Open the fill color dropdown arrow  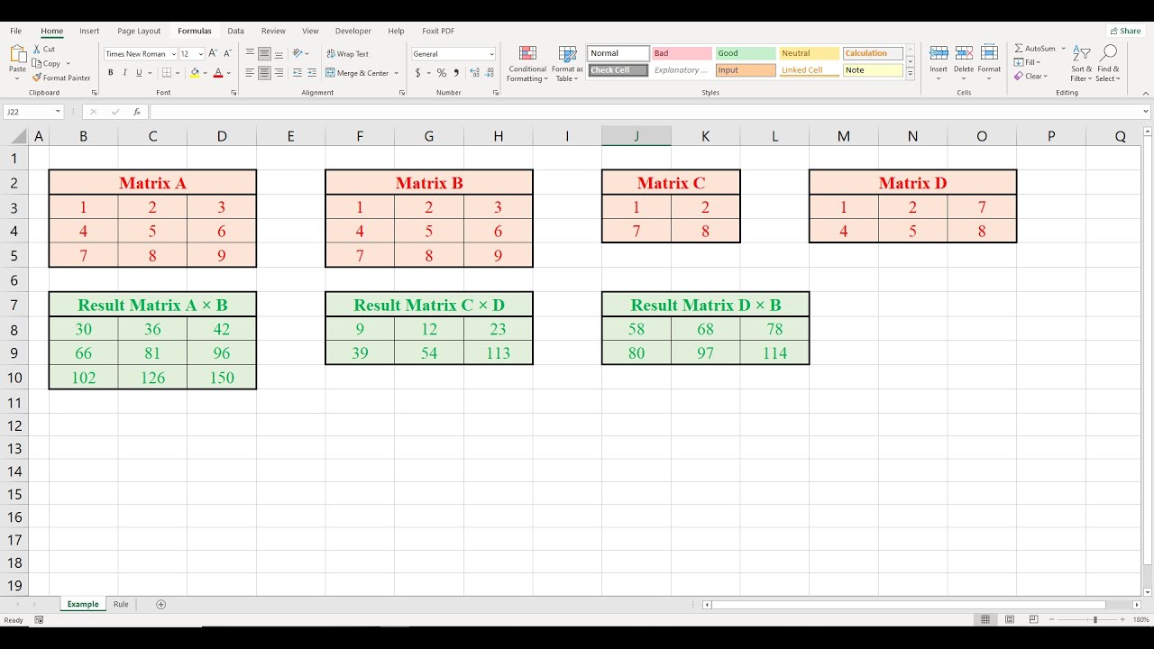tap(206, 73)
